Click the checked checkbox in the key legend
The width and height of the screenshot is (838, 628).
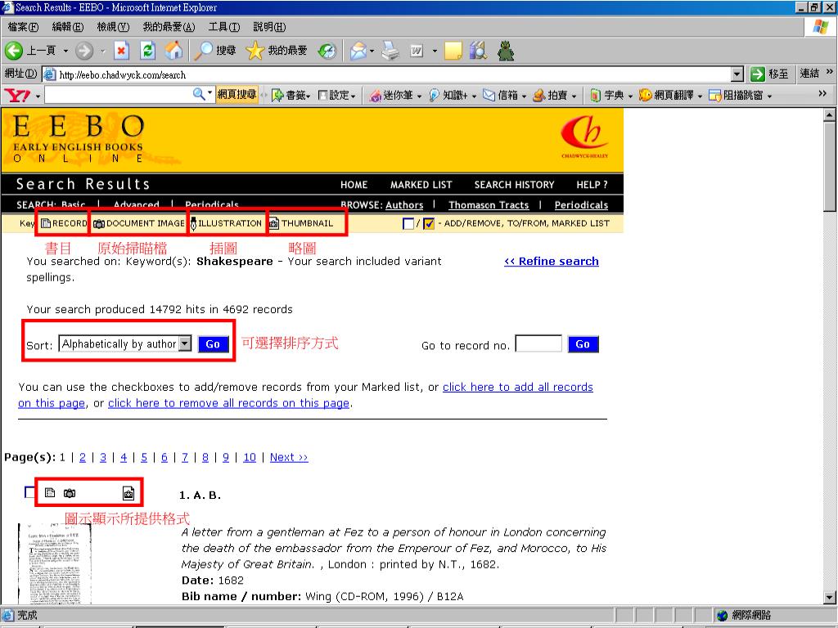(429, 224)
